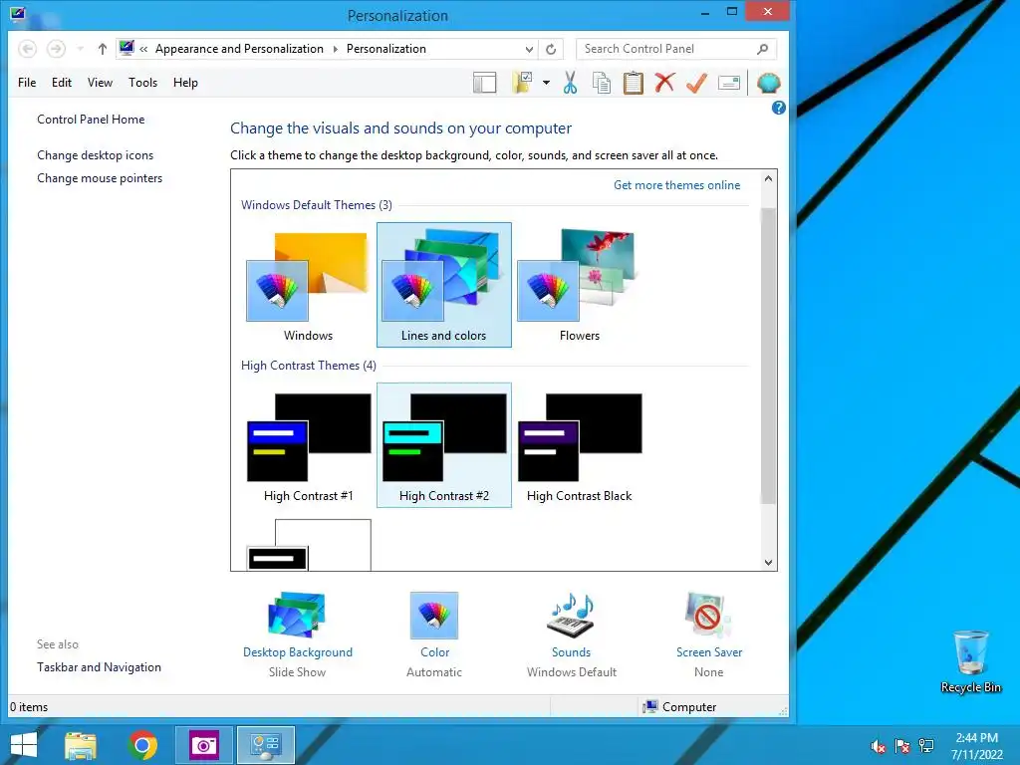Open the Windows Start button

pyautogui.click(x=24, y=745)
